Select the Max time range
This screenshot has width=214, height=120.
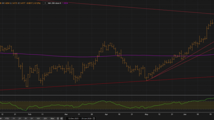[52, 119]
